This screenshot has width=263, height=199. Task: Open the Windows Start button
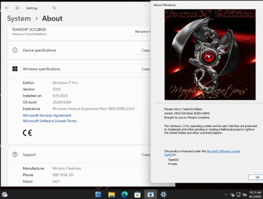[x=98, y=194]
